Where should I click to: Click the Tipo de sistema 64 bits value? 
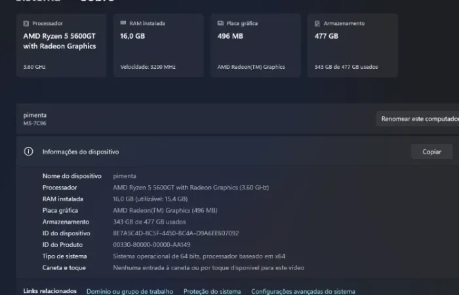point(199,256)
